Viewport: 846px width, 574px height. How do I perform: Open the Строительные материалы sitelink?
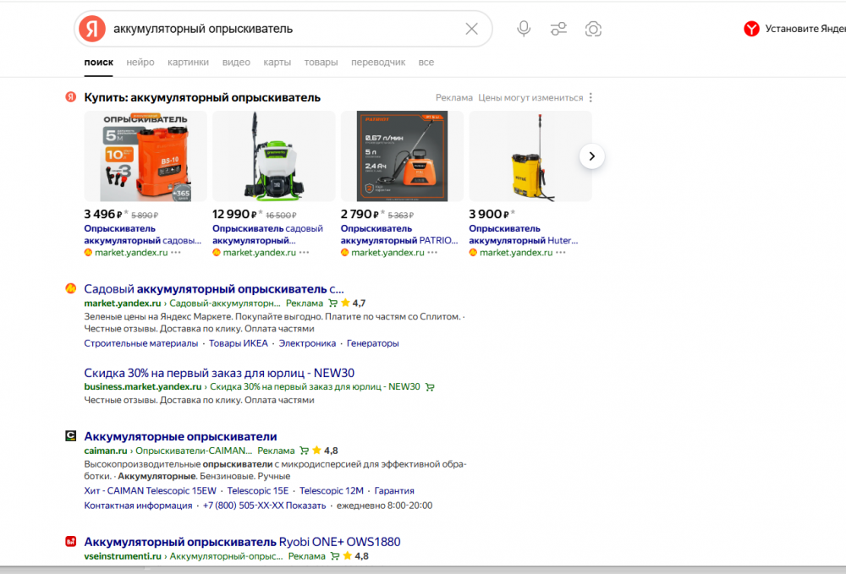click(140, 343)
